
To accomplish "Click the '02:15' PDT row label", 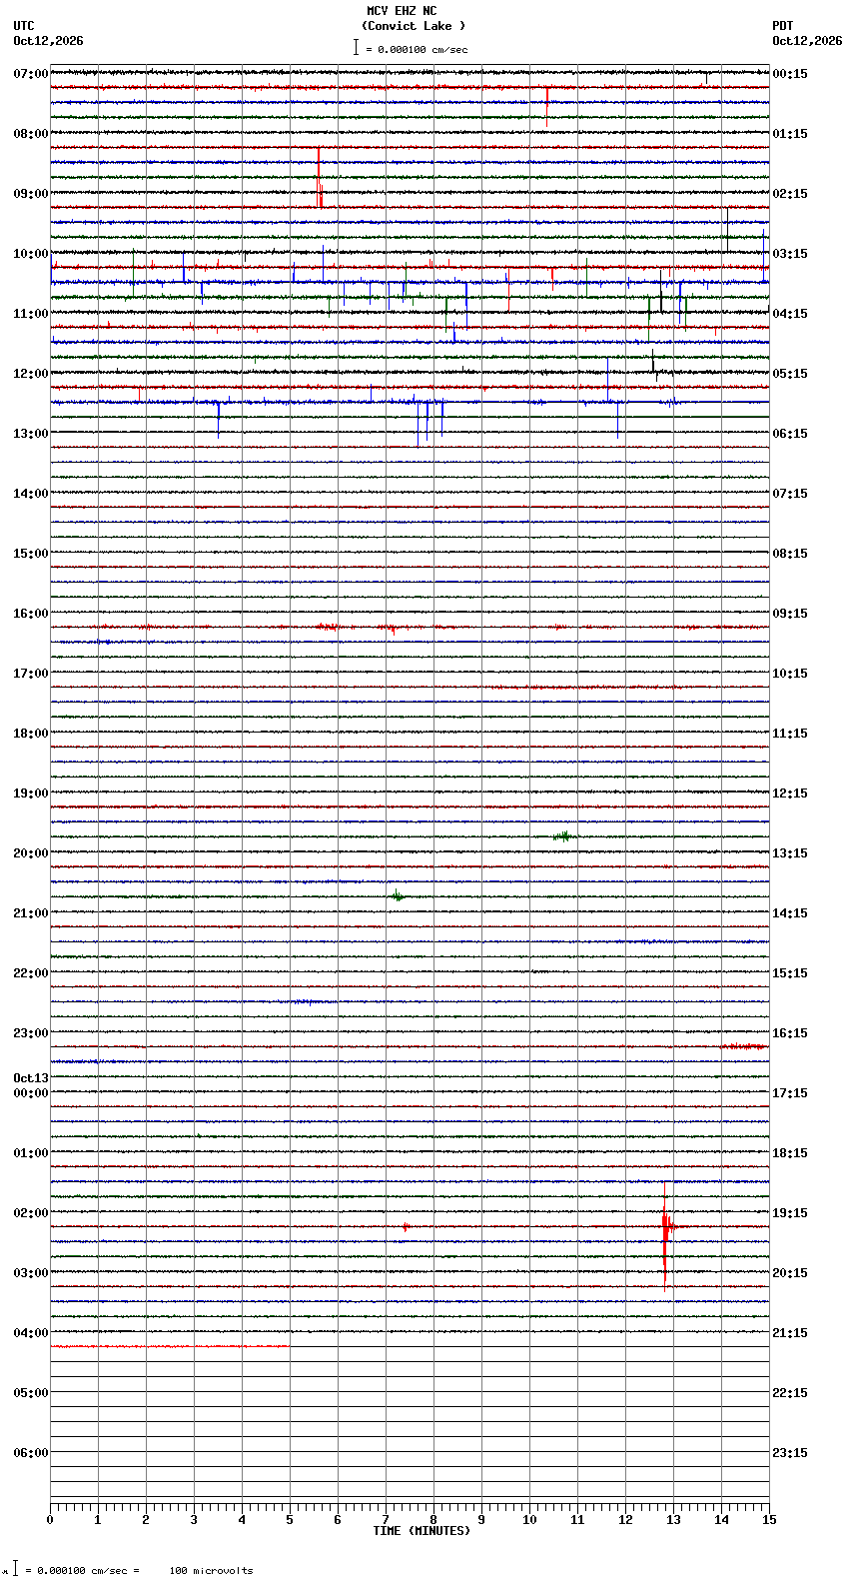I will [x=790, y=194].
